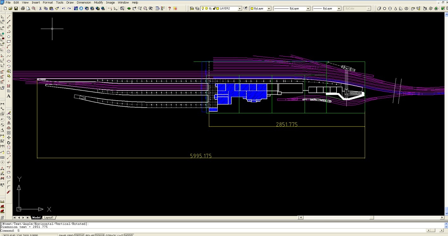The height and width of the screenshot is (236, 448).
Task: Select the Rectangle draw tool
Action: tap(9, 41)
